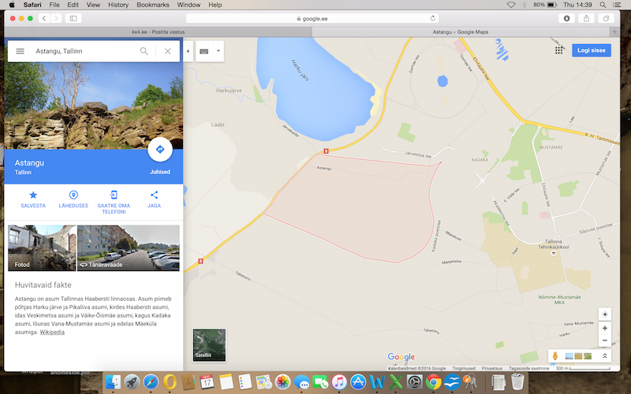Toggle Satelliit satellite view thumbnail

(209, 344)
